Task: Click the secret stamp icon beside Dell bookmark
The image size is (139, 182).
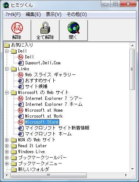Action: pyautogui.click(x=21, y=57)
